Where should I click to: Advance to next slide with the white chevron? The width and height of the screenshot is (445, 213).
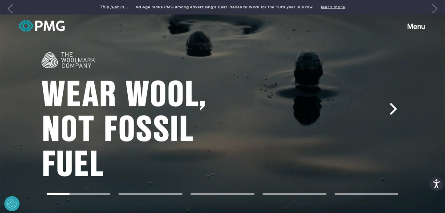click(393, 109)
